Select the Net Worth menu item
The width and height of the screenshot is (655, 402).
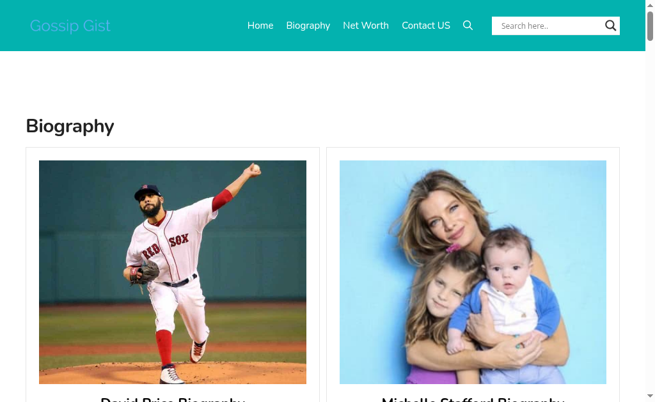(x=366, y=26)
